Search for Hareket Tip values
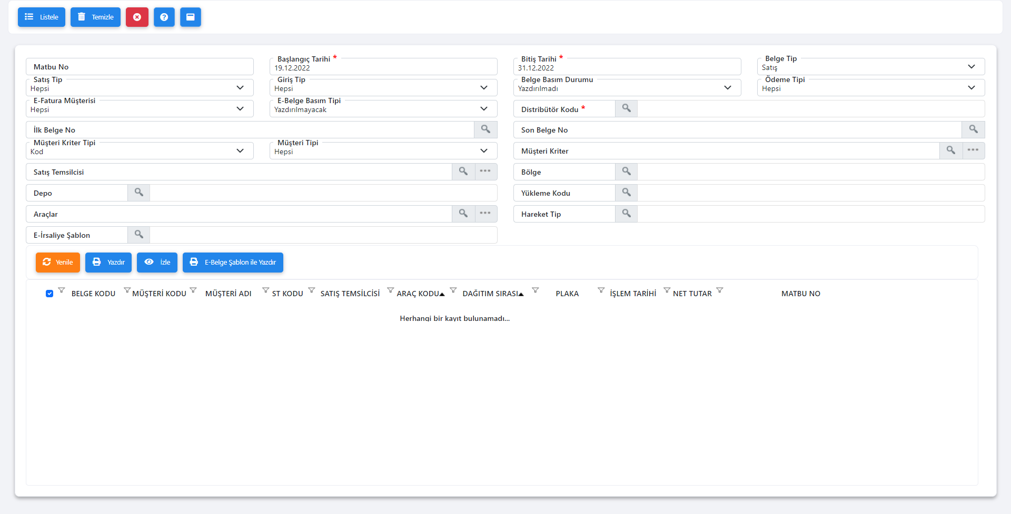The image size is (1011, 514). point(626,214)
